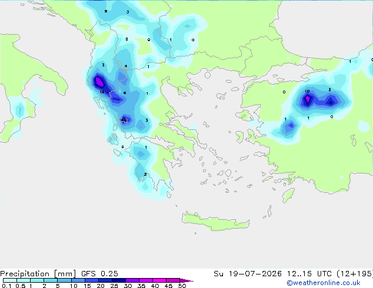Viewport: 373px width, 288px height.
Task: Select the 2–5 mm legend swatch
Action: (x=51, y=280)
